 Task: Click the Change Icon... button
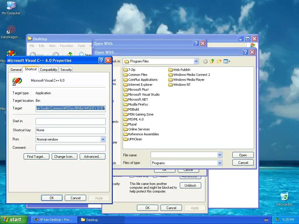(65, 157)
